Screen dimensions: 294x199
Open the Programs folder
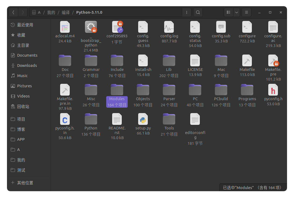coord(247,90)
